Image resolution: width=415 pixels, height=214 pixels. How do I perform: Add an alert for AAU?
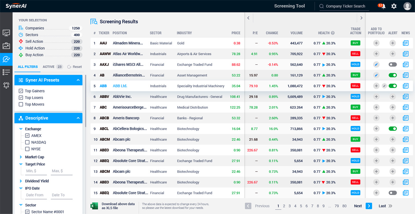tap(393, 43)
